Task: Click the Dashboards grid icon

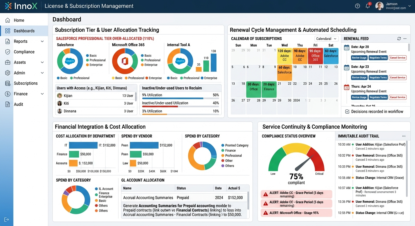Action: tap(8, 31)
